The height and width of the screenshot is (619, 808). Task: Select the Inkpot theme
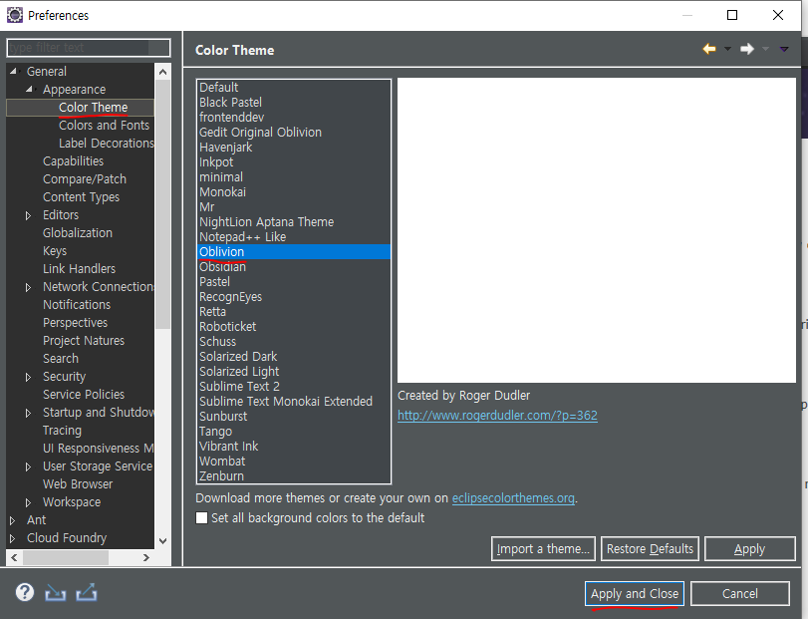coord(294,161)
